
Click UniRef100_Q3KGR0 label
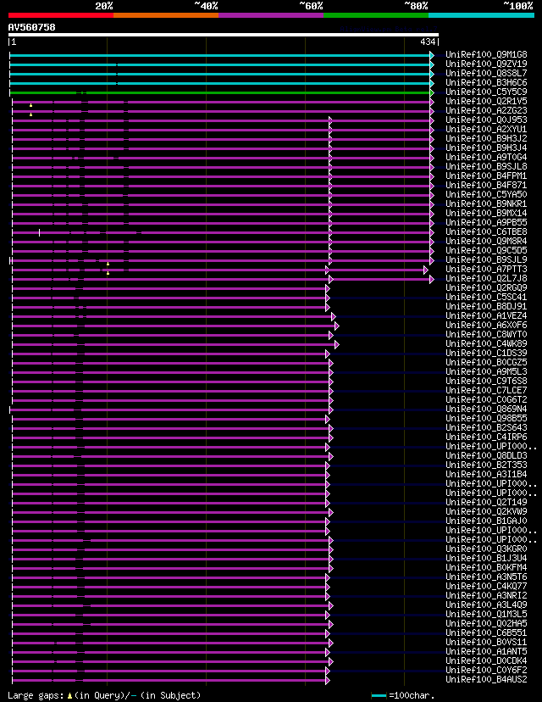[486, 549]
